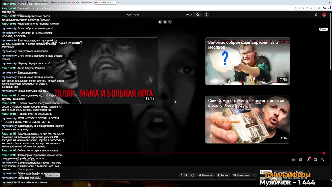
Task: Open player settings gear icon
Action: [308, 160]
